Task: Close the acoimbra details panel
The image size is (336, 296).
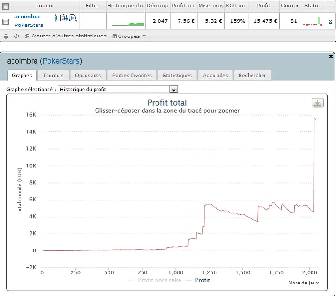Action: pos(331,56)
